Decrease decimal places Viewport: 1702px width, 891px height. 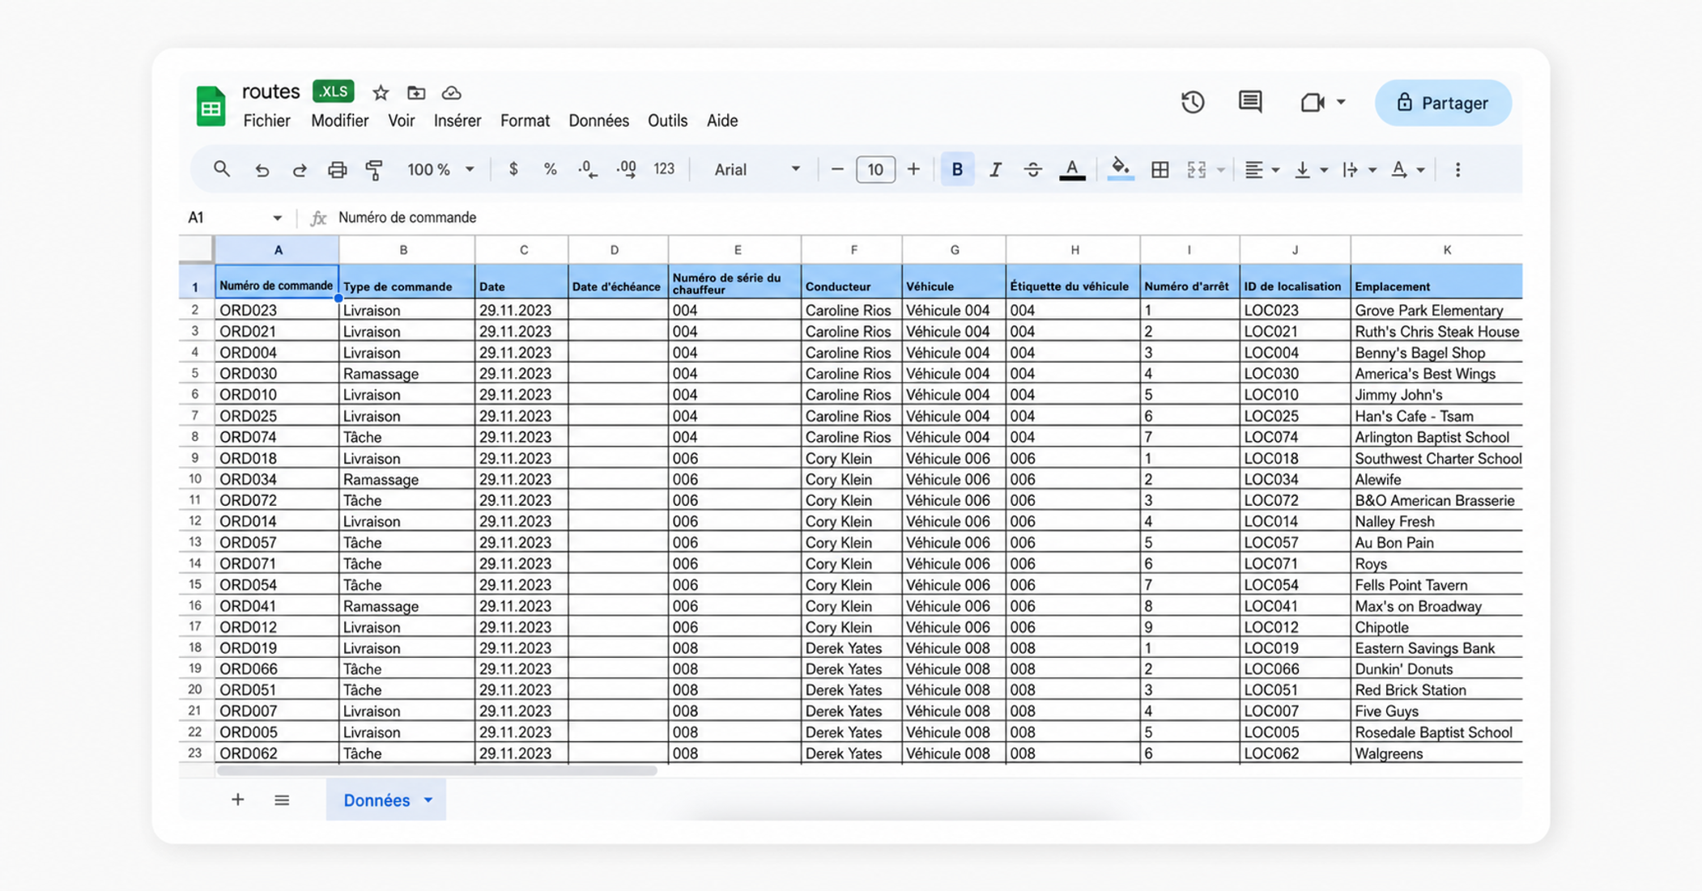click(588, 169)
